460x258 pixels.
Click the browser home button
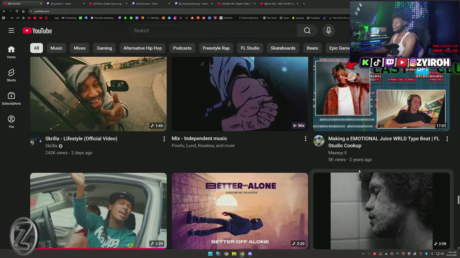pyautogui.click(x=23, y=11)
